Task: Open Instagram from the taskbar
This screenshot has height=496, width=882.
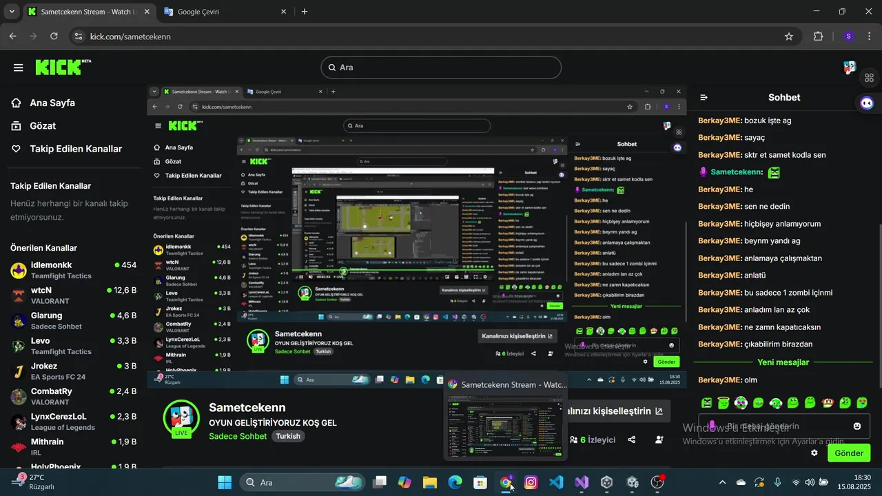Action: click(x=531, y=482)
